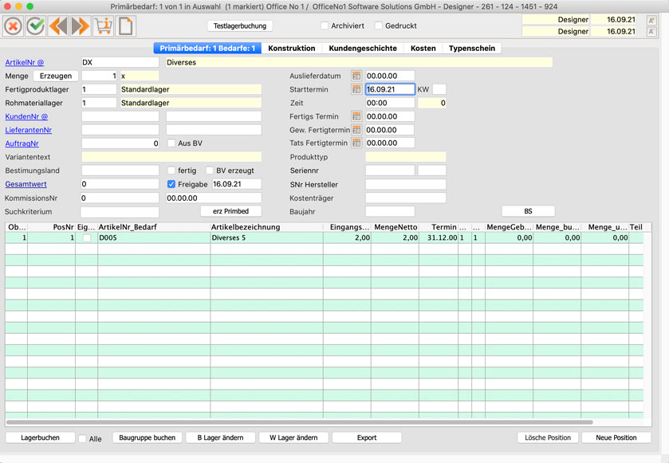Toggle Eig... checkbox in the D005 row

[x=87, y=238]
